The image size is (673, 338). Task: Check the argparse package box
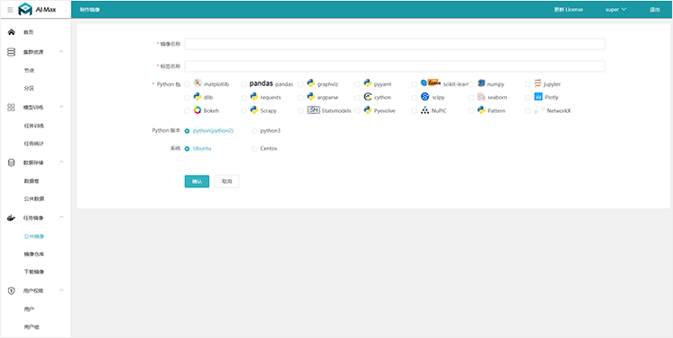pos(301,98)
